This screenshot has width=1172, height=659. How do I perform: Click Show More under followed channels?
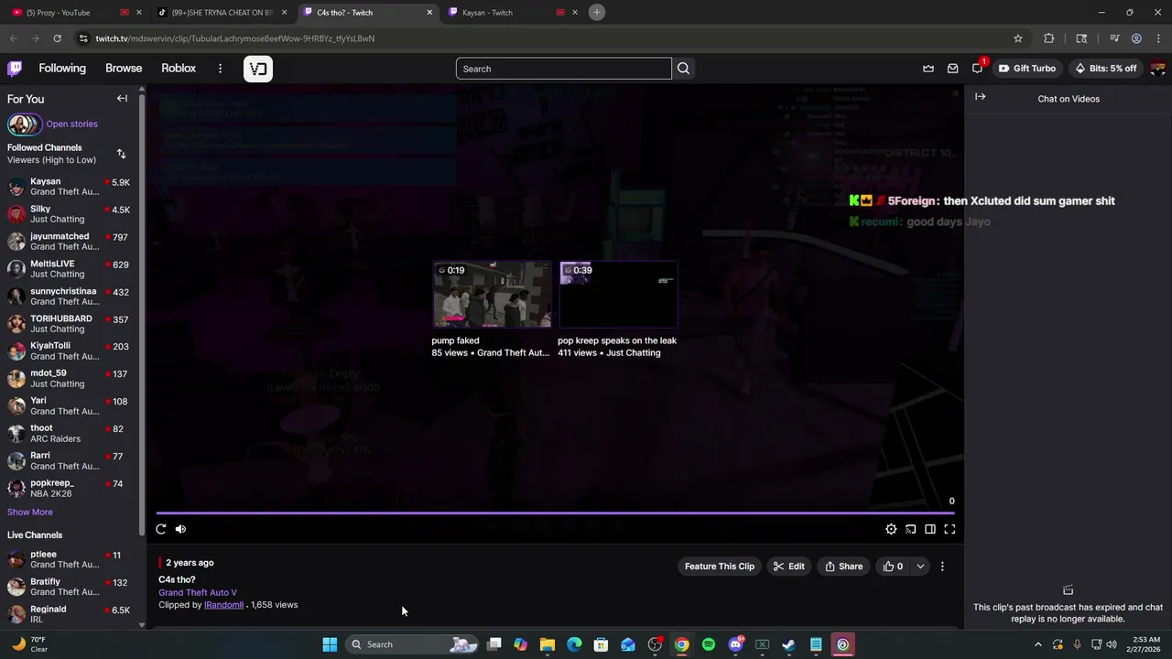(x=30, y=513)
